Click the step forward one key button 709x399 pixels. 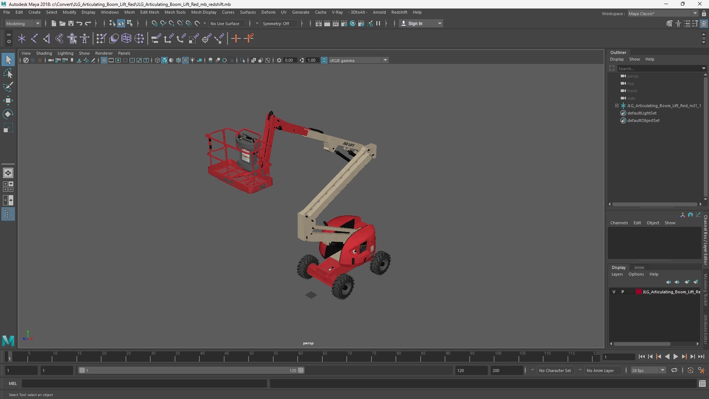pyautogui.click(x=684, y=357)
